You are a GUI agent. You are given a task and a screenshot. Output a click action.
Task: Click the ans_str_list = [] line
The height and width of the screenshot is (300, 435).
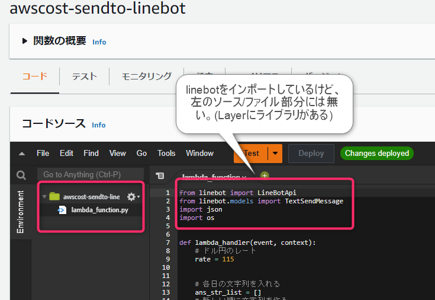coord(228,292)
